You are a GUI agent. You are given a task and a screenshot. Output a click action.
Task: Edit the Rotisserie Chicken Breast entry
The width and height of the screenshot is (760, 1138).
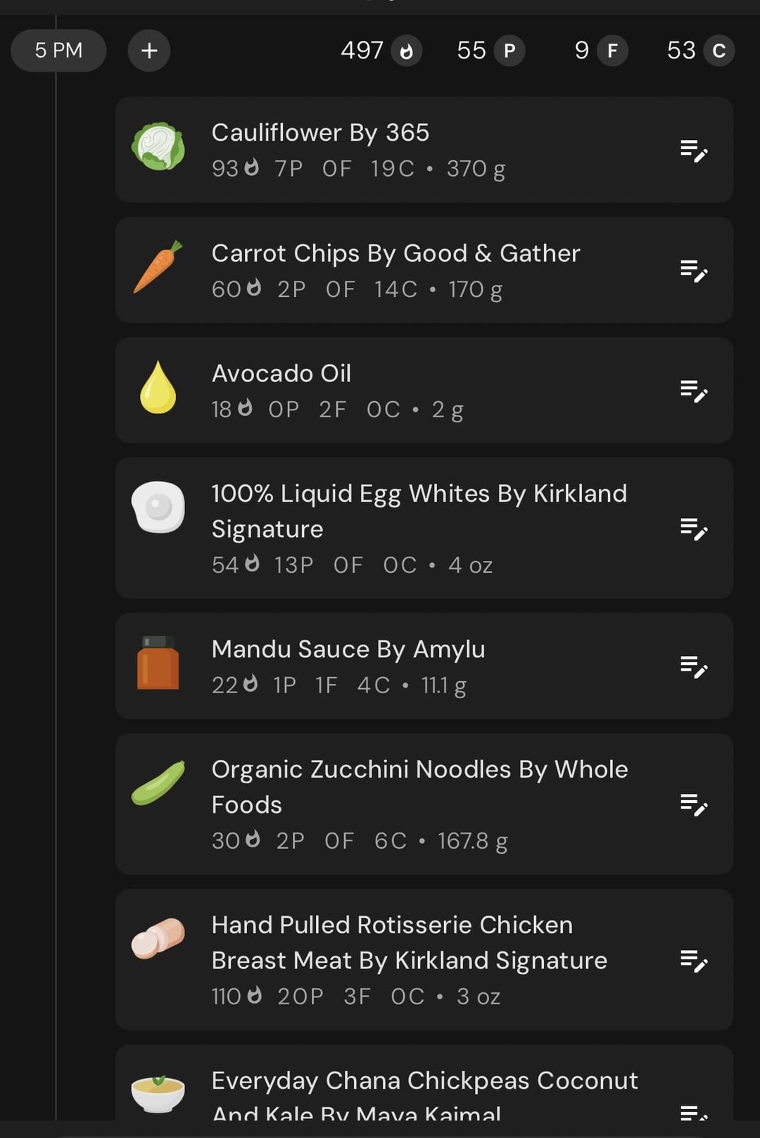click(x=694, y=960)
